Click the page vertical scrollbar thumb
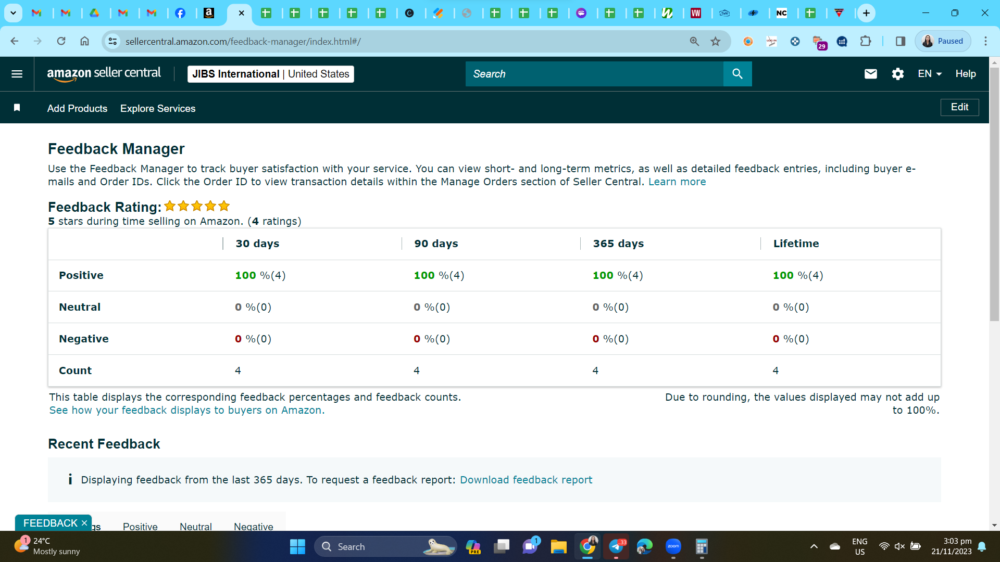1000x562 pixels. (994, 194)
